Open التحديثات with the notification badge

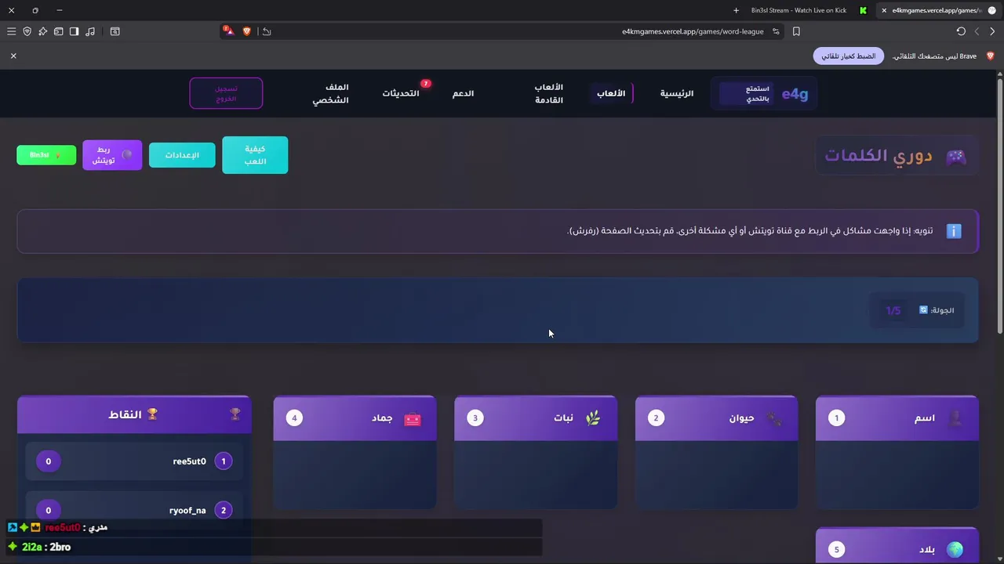point(401,93)
